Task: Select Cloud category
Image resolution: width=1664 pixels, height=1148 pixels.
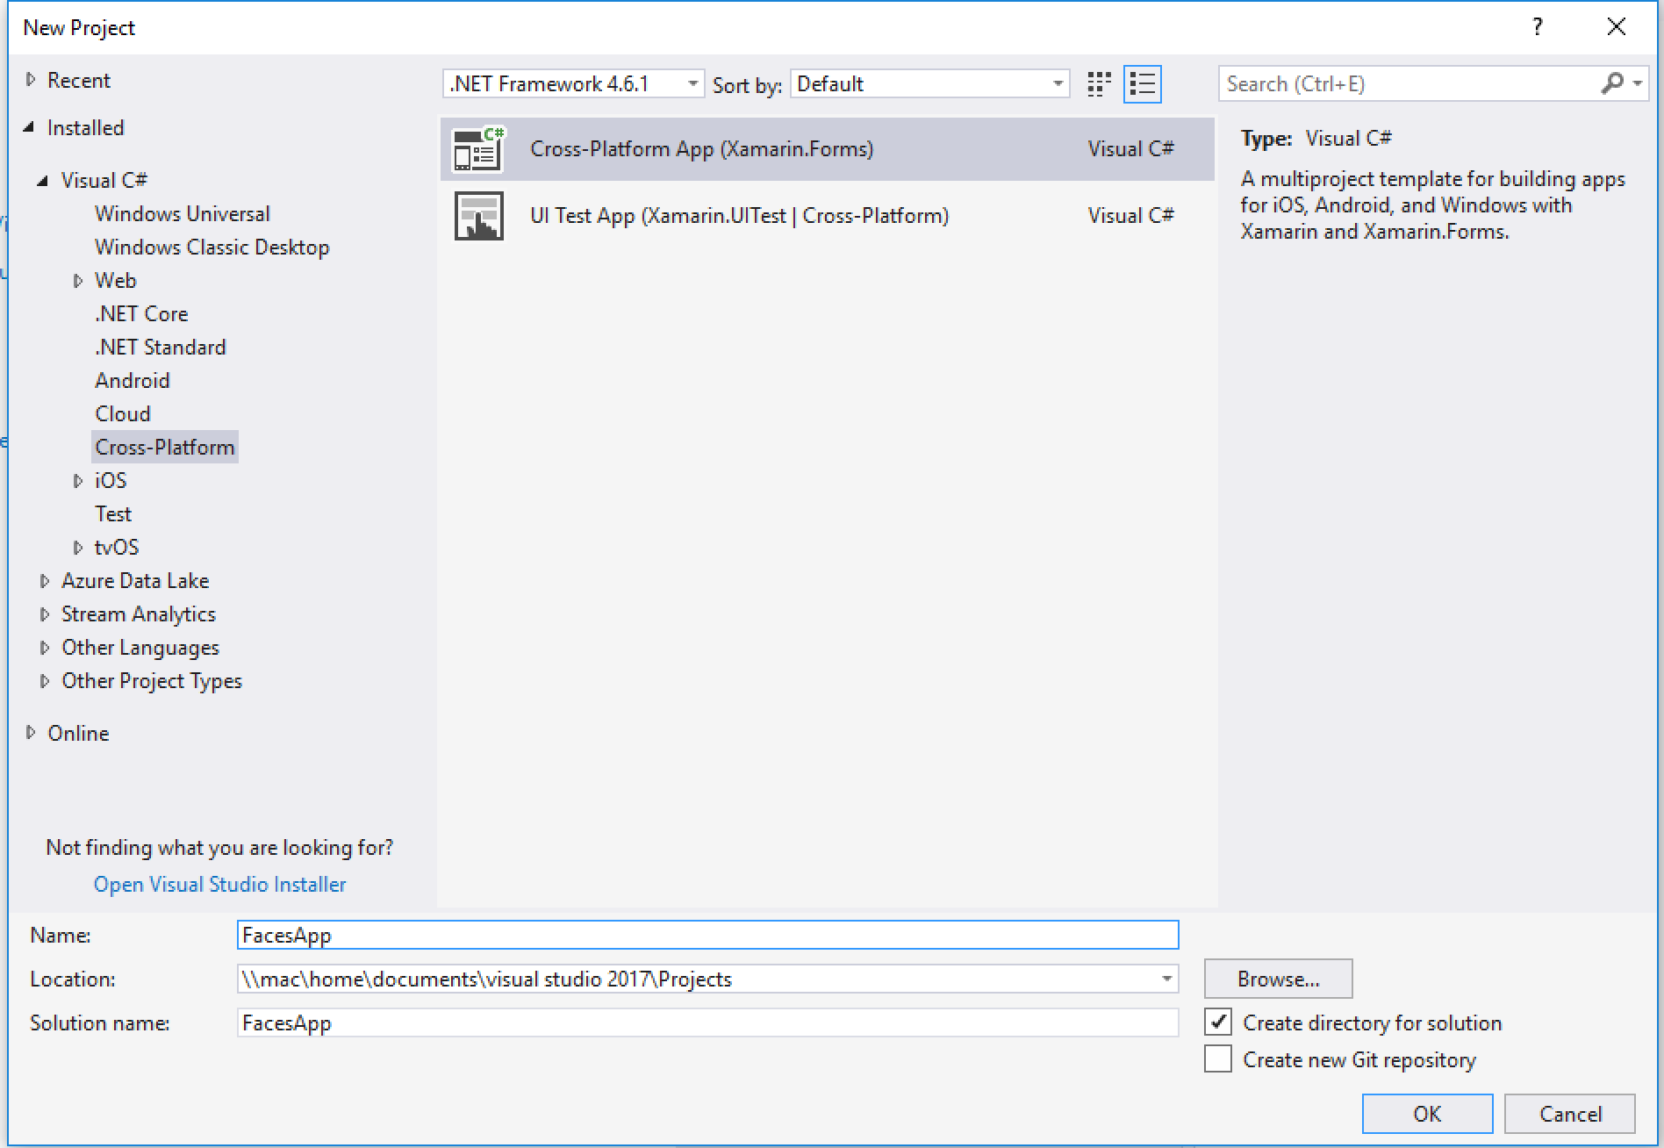Action: point(123,413)
